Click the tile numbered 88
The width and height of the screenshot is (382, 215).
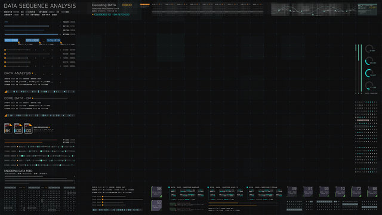372,192
